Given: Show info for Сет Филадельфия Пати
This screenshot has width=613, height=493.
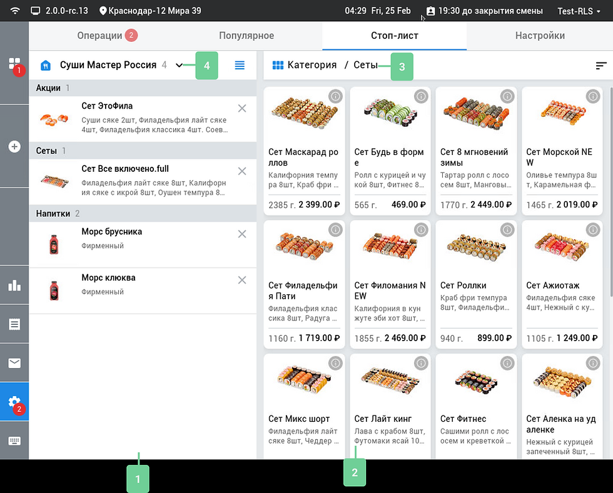Looking at the screenshot, I should click(x=335, y=230).
